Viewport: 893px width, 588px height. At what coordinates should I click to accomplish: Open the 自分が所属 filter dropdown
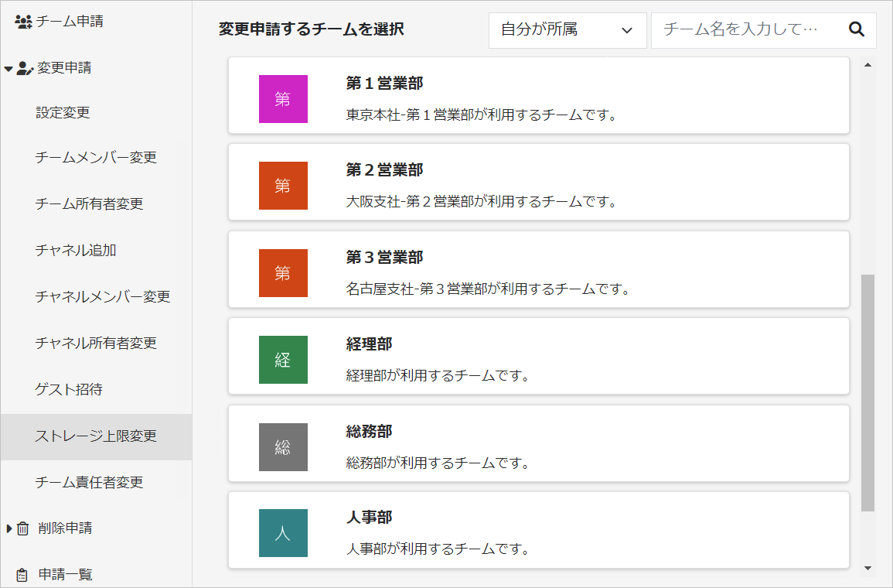coord(567,30)
